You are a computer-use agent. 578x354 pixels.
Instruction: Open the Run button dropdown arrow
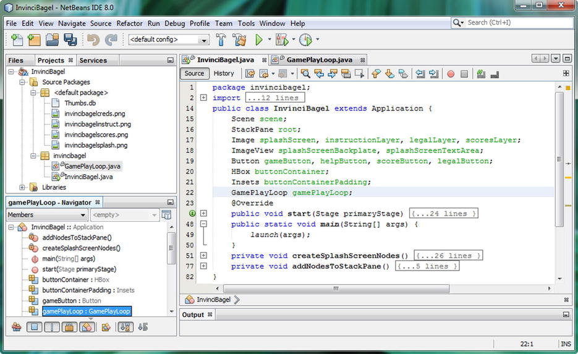(270, 39)
